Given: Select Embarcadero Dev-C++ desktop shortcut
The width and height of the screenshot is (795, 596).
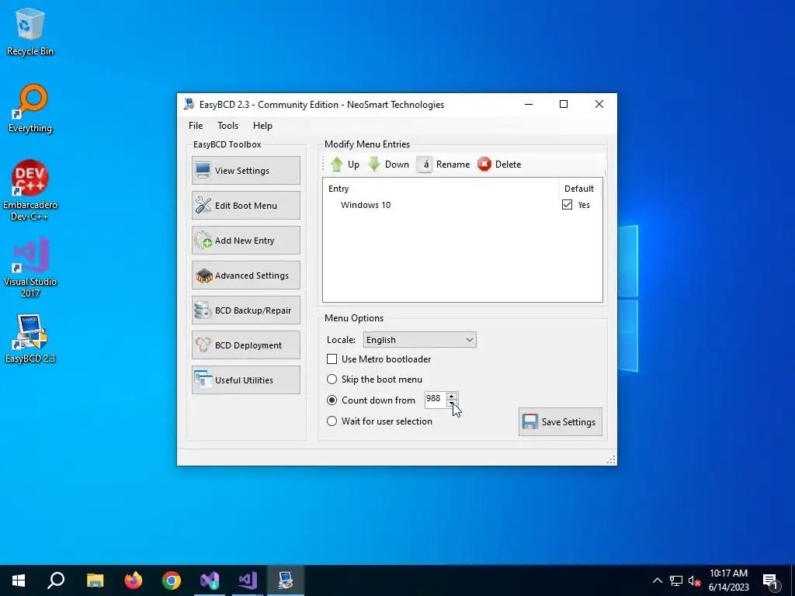Looking at the screenshot, I should [x=30, y=191].
